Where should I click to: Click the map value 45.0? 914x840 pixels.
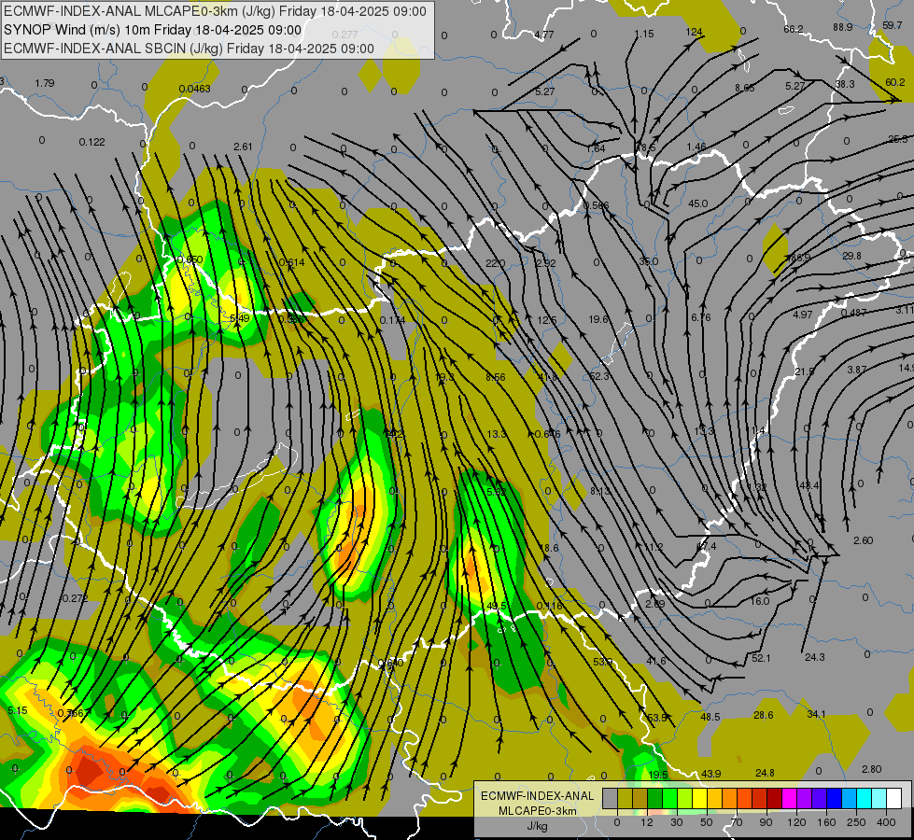pyautogui.click(x=697, y=203)
